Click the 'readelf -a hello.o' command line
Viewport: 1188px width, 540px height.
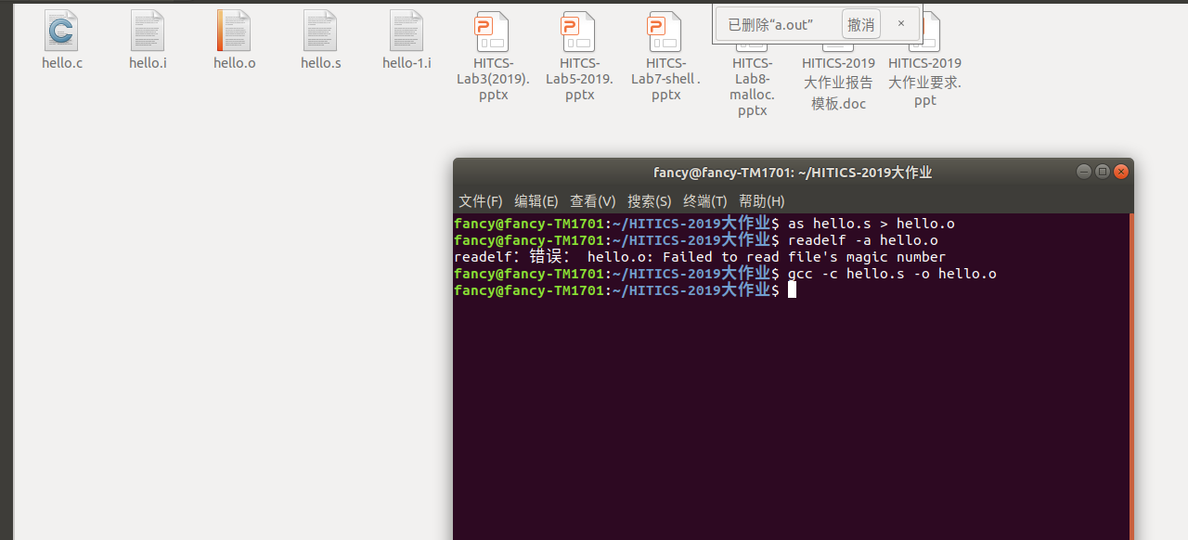coord(696,240)
